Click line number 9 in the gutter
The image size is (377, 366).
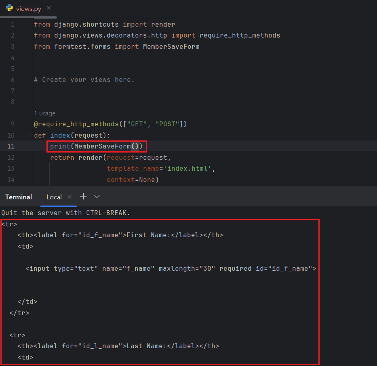(x=13, y=124)
